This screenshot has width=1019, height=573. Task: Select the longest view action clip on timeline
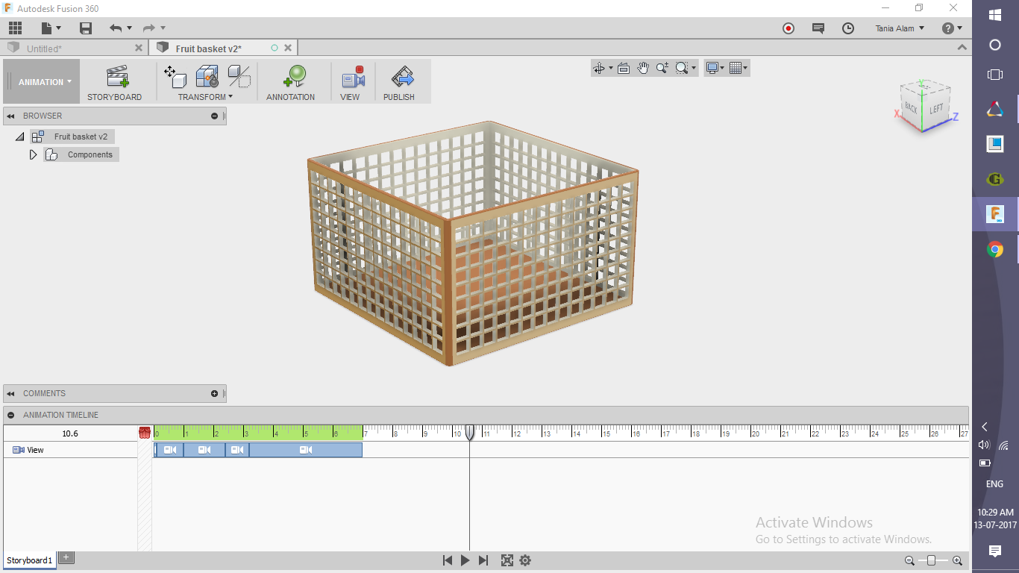tap(306, 450)
